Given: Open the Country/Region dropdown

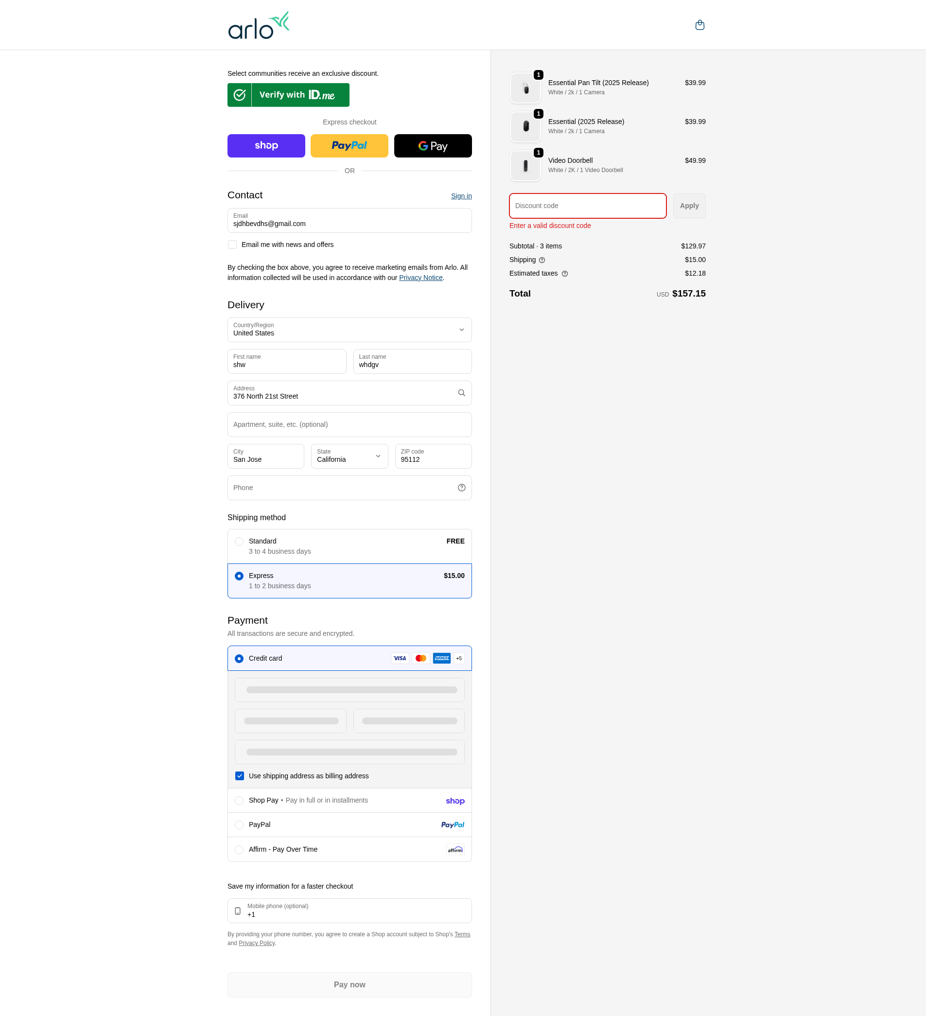Looking at the screenshot, I should coord(349,330).
